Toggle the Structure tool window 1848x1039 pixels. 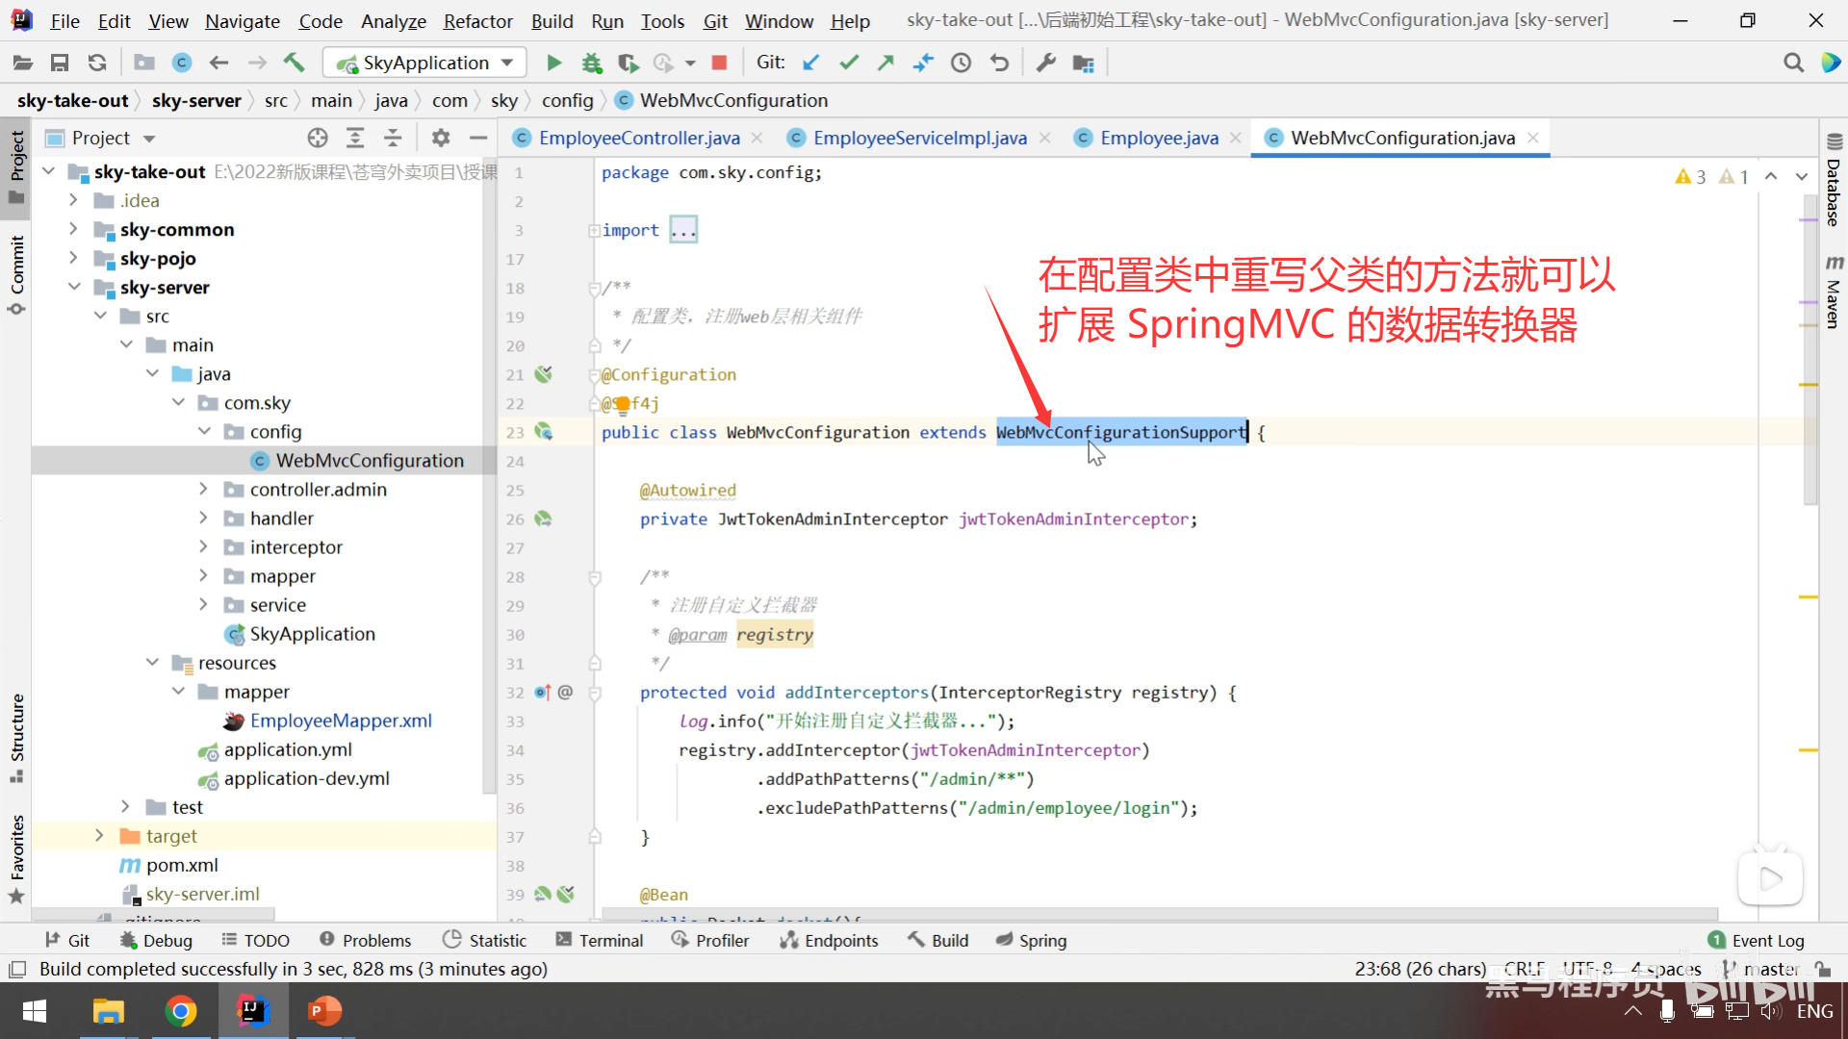tap(16, 736)
